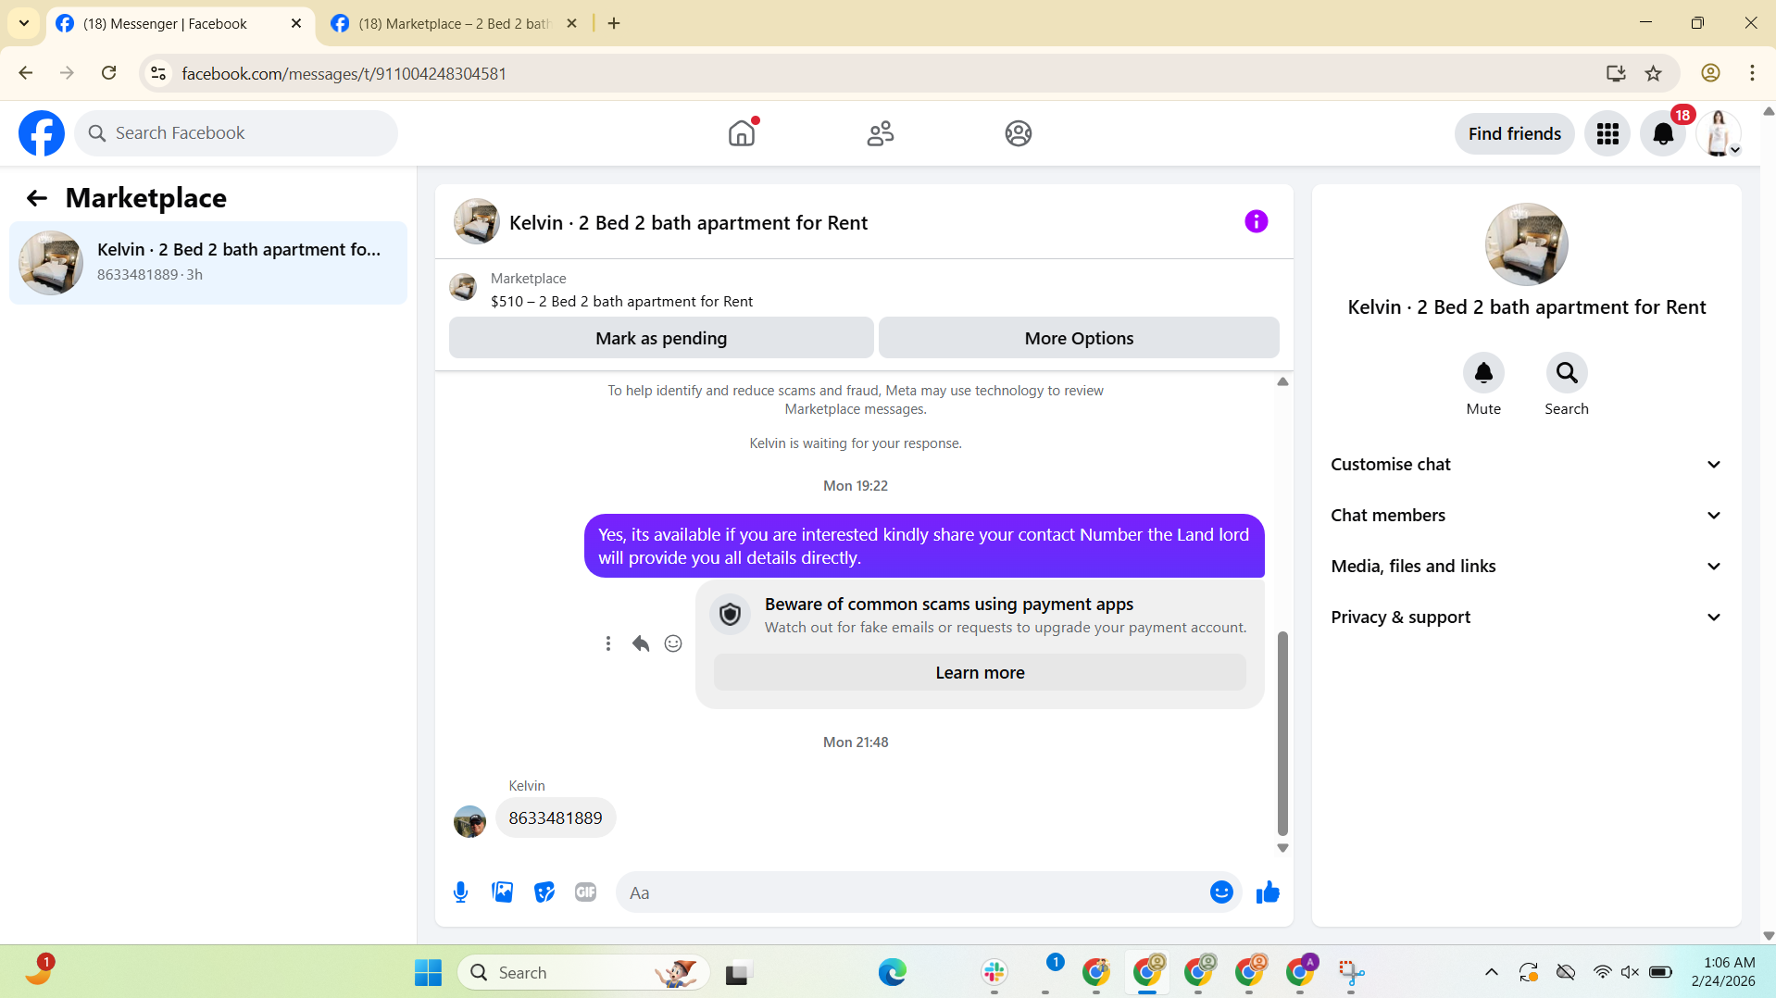Open a new browser tab
The image size is (1776, 998).
614,23
